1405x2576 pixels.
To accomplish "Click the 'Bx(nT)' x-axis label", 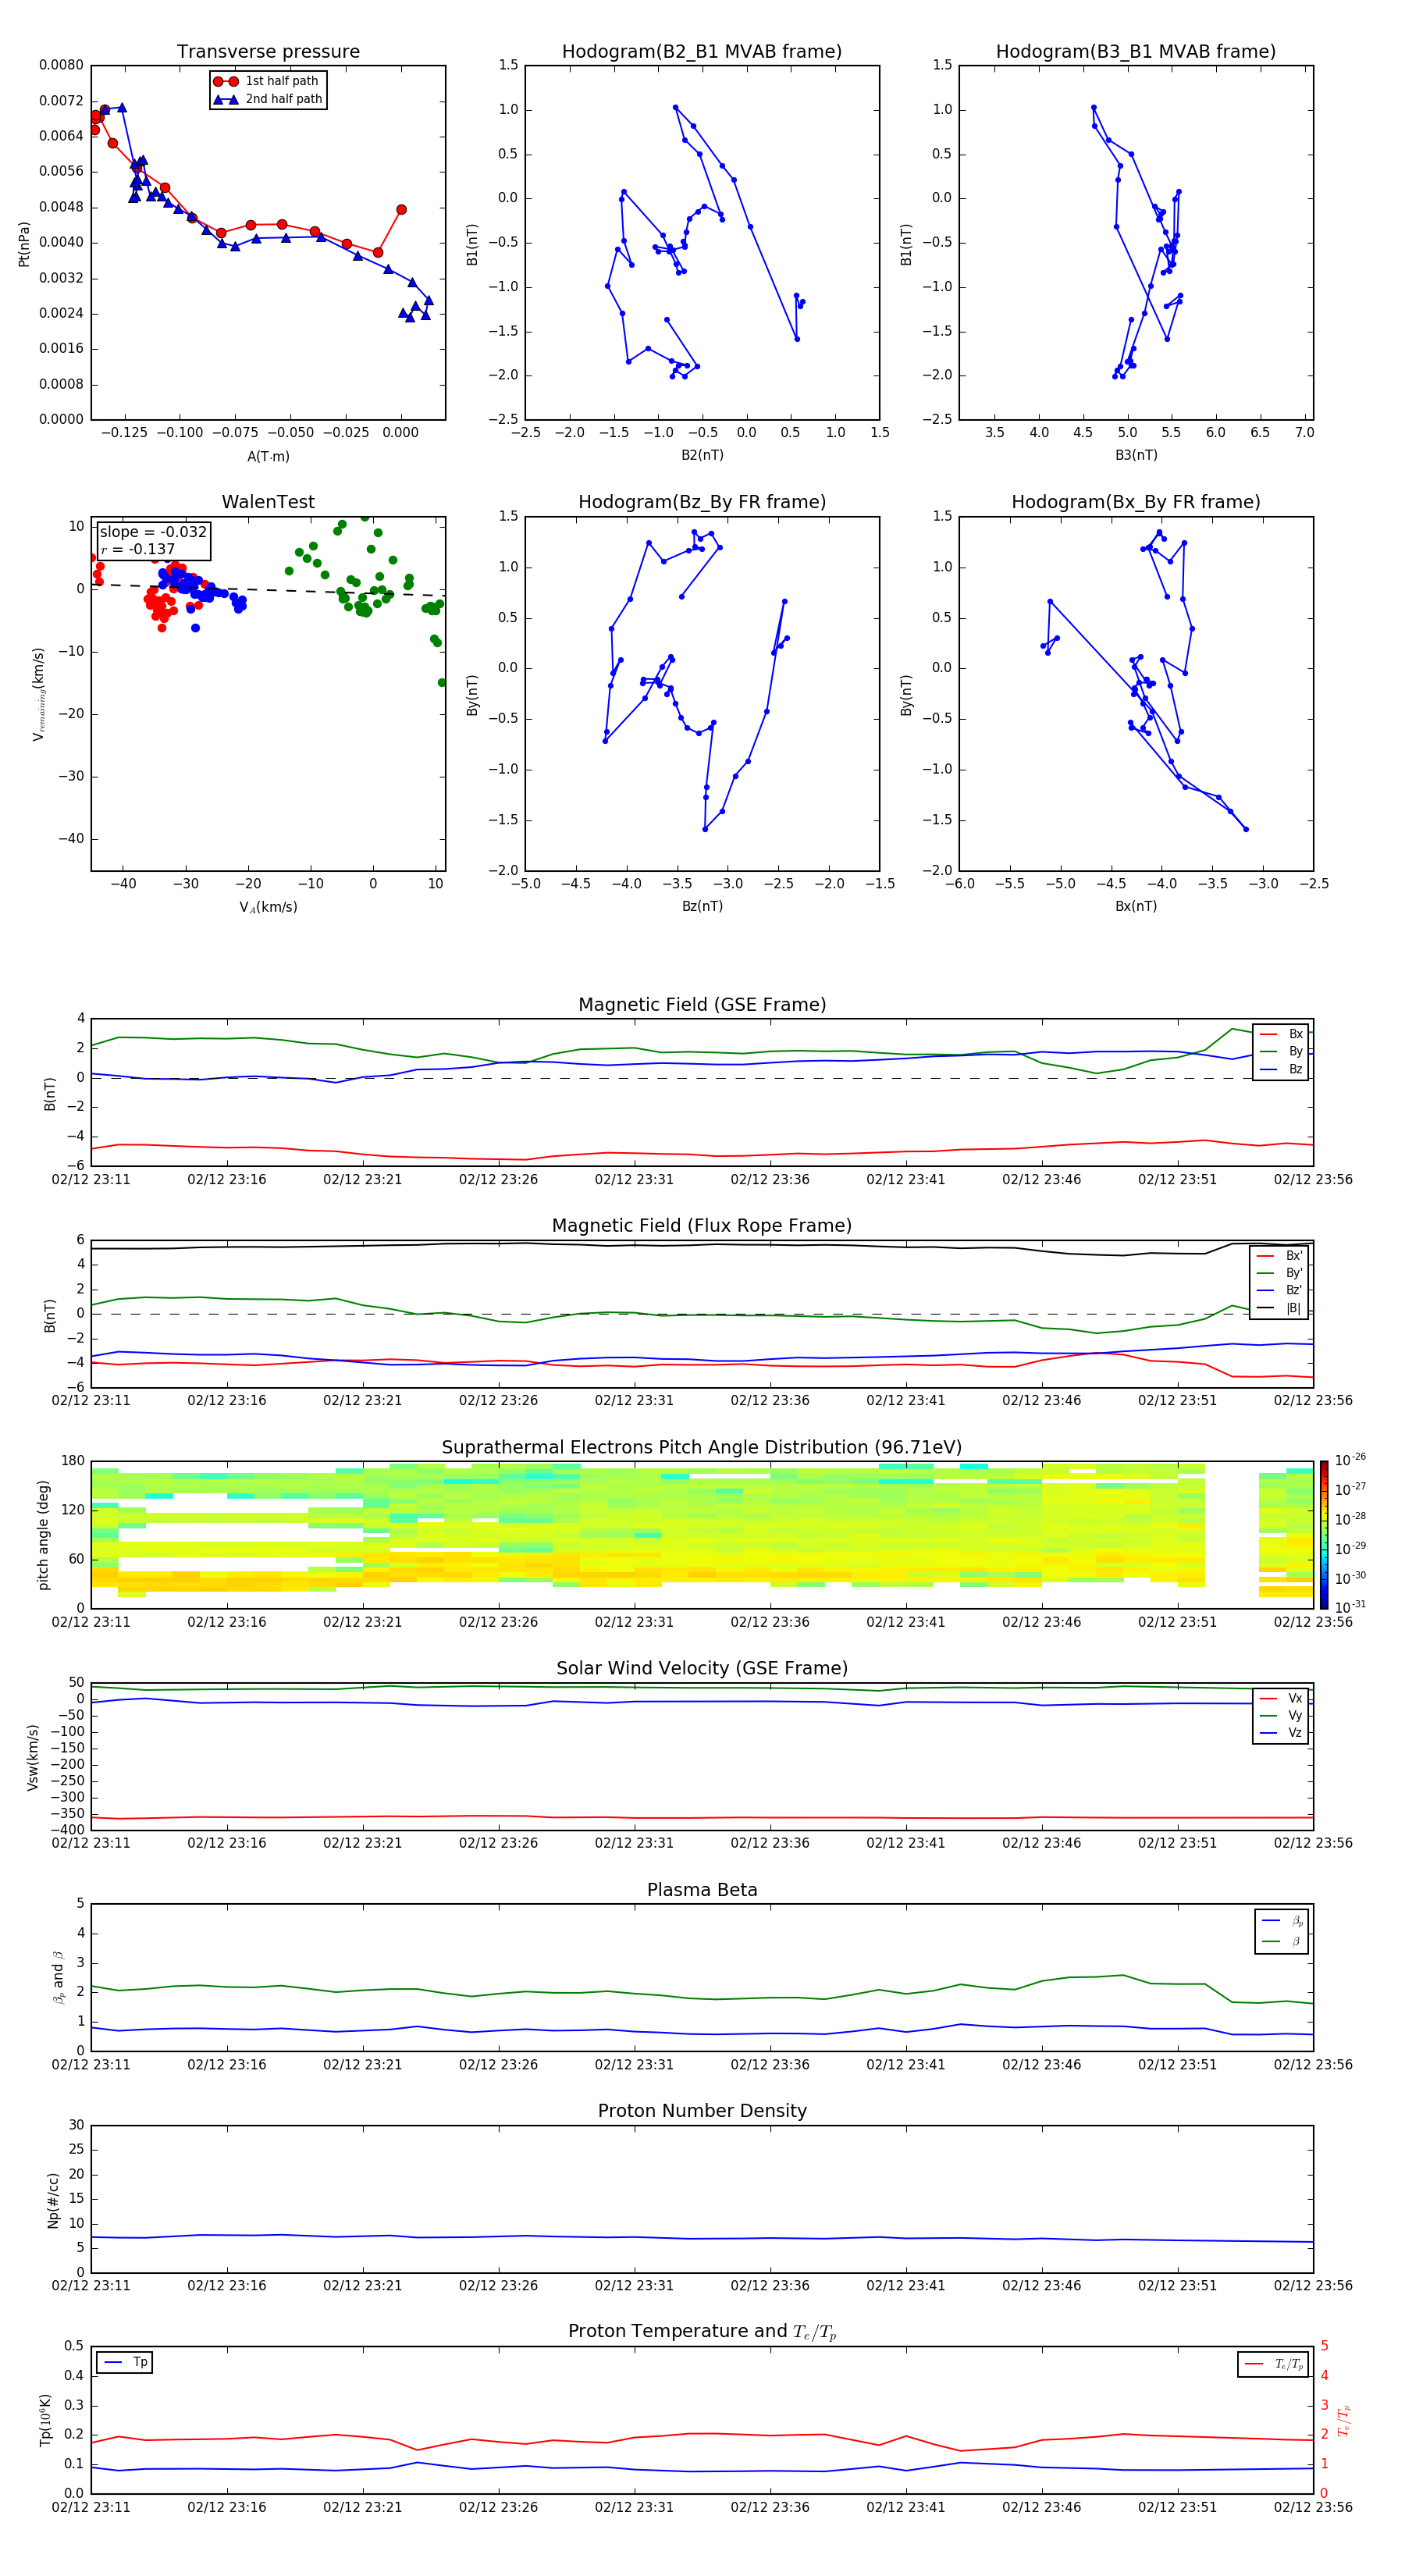I will pos(1136,906).
